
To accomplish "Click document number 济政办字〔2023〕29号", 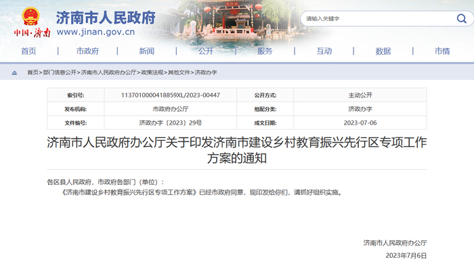I will click(x=171, y=122).
